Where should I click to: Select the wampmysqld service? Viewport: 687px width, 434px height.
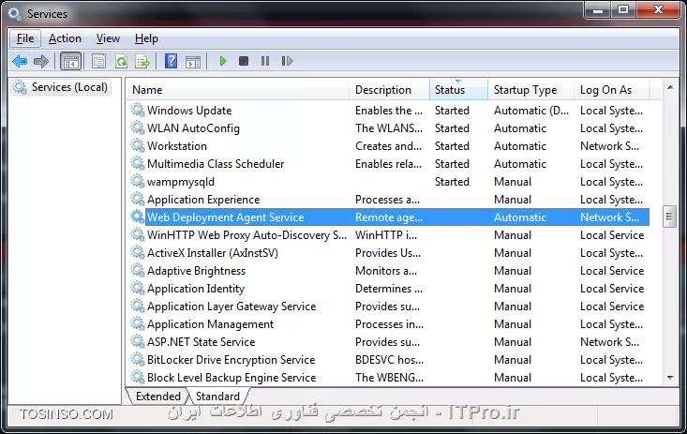[x=388, y=182]
